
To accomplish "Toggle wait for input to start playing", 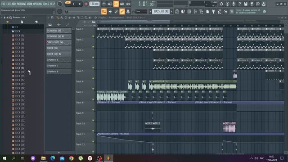I will (x=110, y=4).
